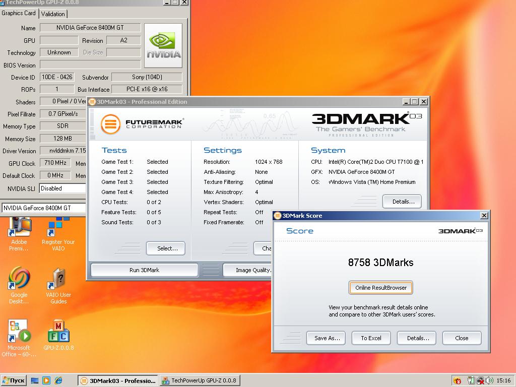The image size is (516, 387).
Task: Click the CPU Intel Core2 Duo T7100 text
Action: (375, 162)
